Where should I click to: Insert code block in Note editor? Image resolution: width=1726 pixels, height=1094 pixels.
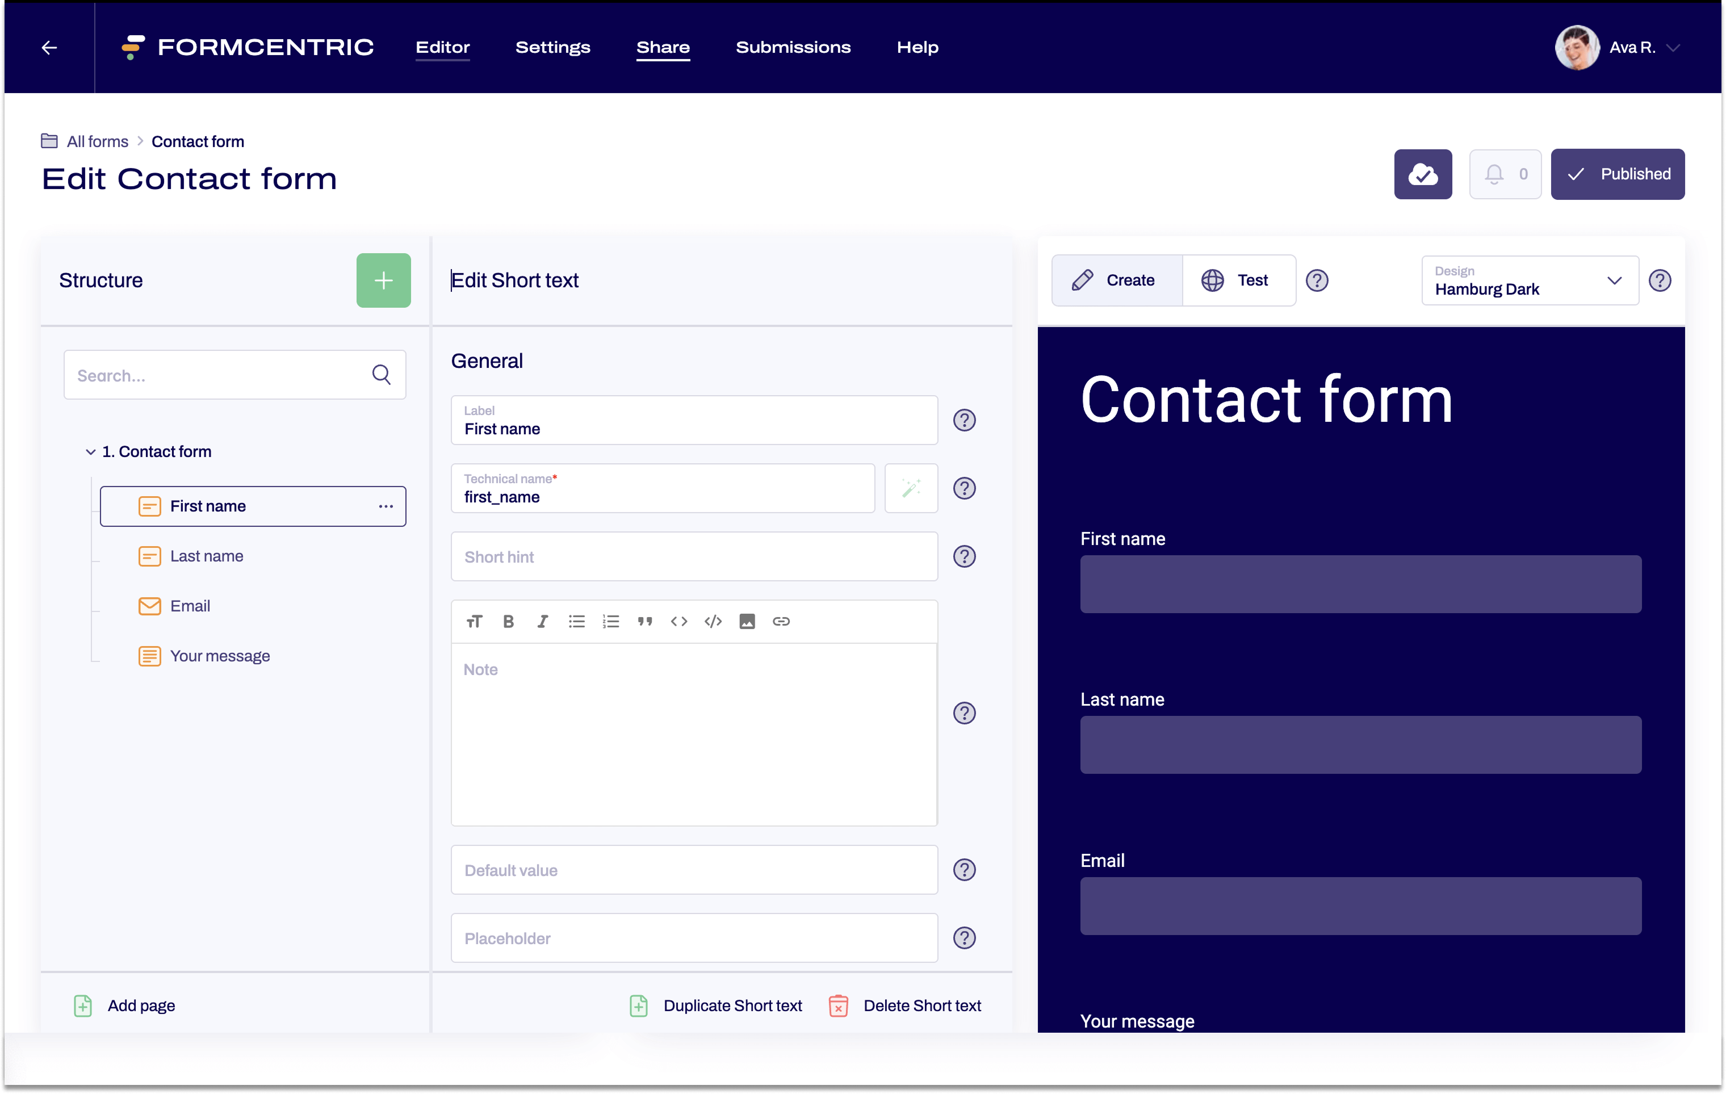point(713,621)
